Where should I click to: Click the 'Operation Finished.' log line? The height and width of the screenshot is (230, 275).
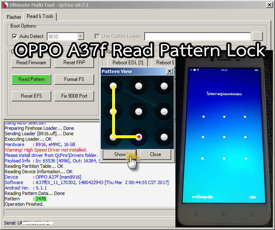click(x=24, y=205)
